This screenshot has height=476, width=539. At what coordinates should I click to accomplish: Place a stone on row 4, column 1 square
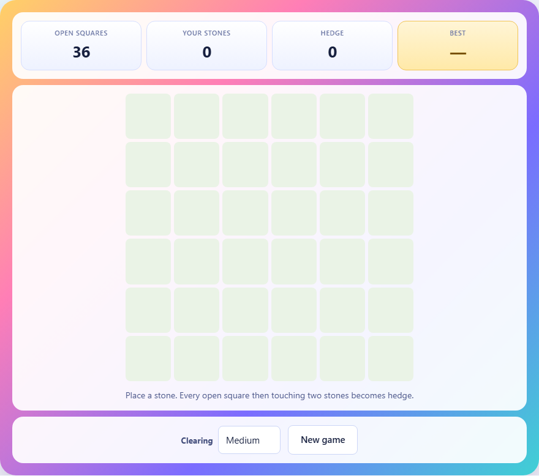click(x=148, y=261)
